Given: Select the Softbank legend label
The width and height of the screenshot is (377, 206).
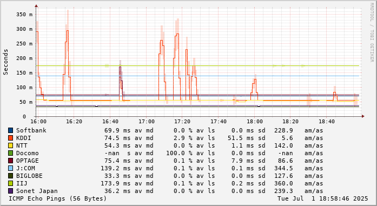Looking at the screenshot, I should (x=31, y=130).
